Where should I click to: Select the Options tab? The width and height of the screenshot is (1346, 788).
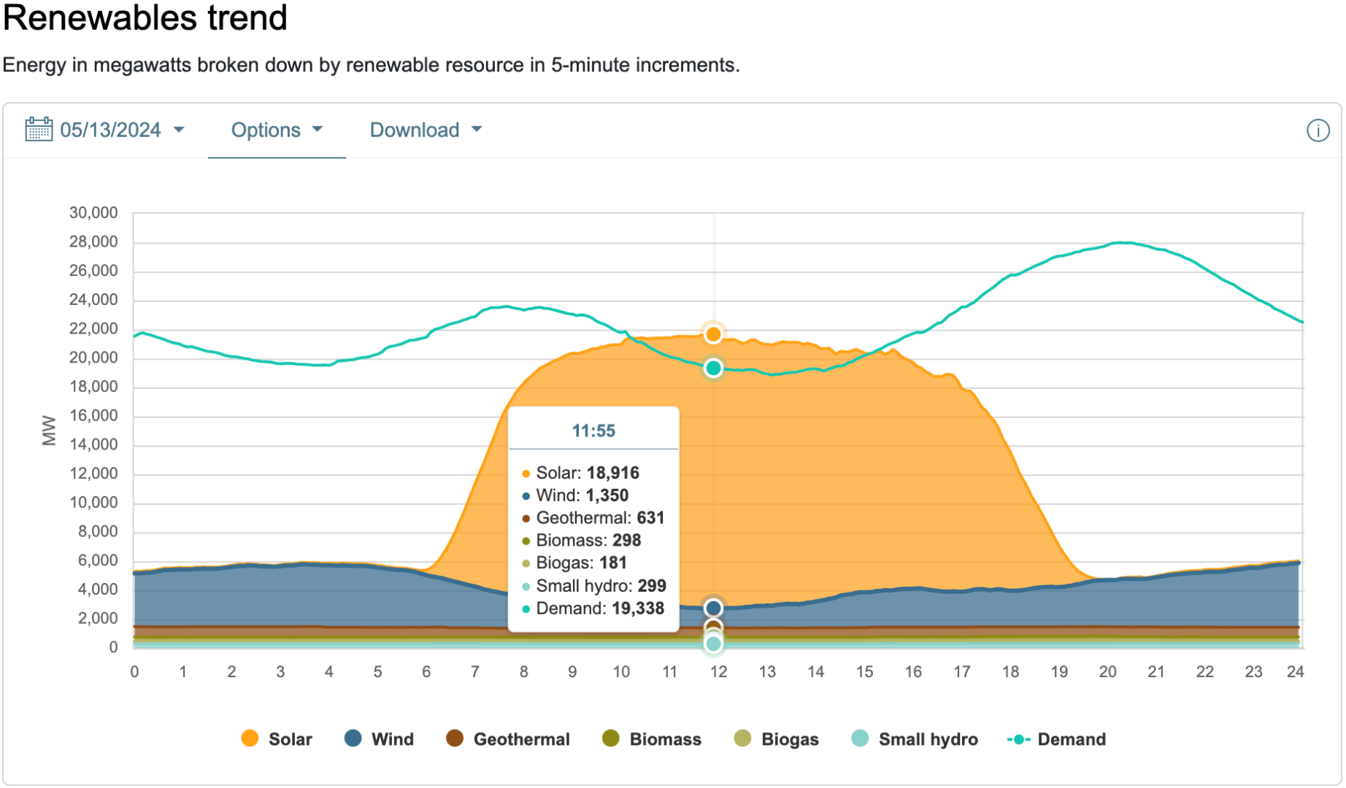[x=266, y=130]
